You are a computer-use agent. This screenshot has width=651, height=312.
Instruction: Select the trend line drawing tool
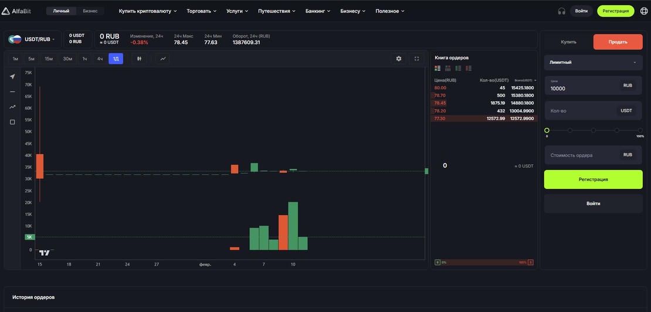(12, 107)
